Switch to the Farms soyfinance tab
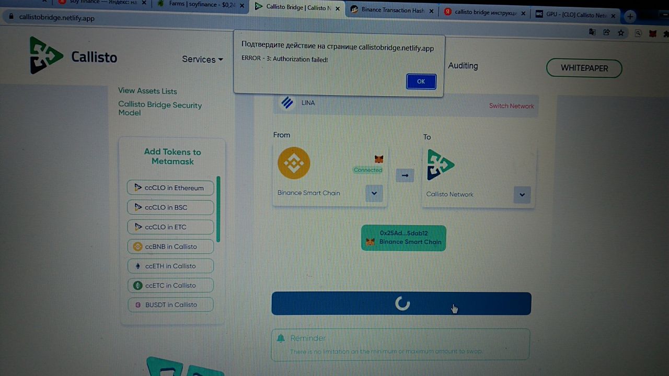669x376 pixels. click(x=201, y=4)
